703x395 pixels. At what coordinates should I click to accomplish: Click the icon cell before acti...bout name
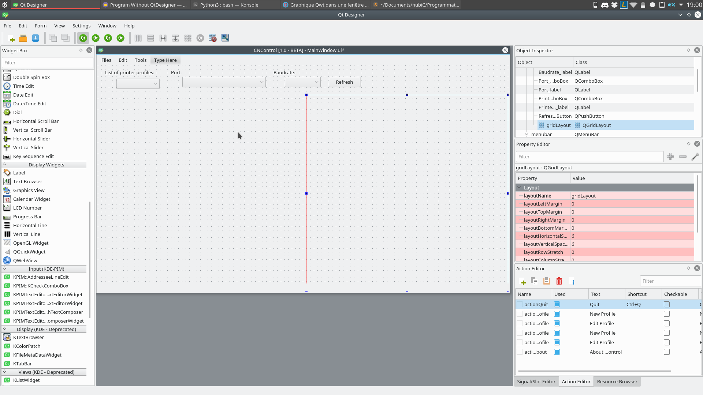tap(520, 352)
